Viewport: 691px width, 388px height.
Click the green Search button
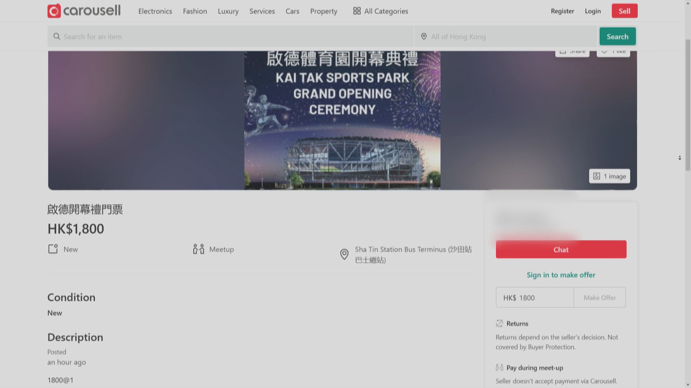click(x=617, y=37)
